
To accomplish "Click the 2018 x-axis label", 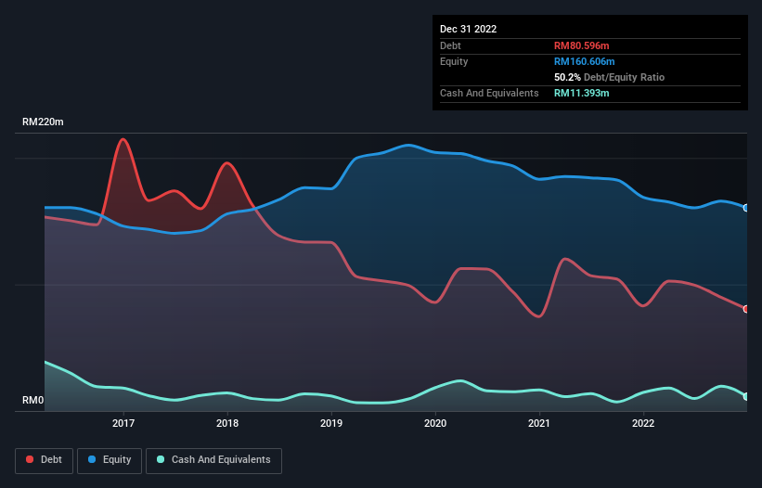I will [227, 423].
